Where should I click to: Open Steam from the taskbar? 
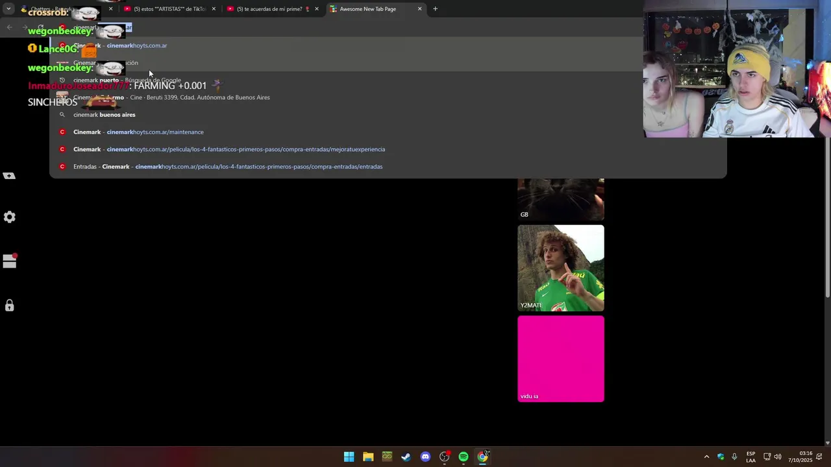tap(406, 457)
